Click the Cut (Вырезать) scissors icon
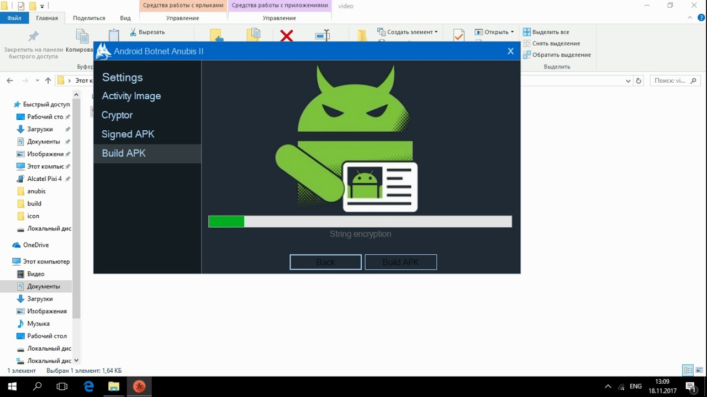Screen dimensions: 707x397 pos(134,32)
